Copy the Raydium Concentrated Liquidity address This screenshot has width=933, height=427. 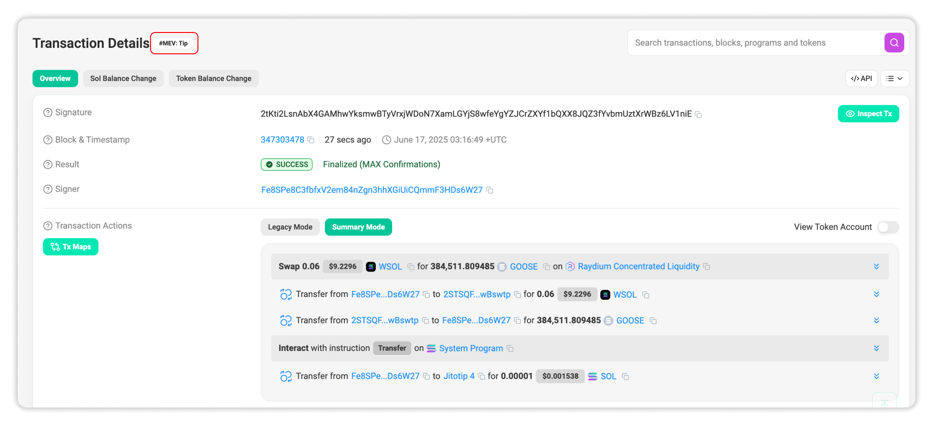pos(707,267)
